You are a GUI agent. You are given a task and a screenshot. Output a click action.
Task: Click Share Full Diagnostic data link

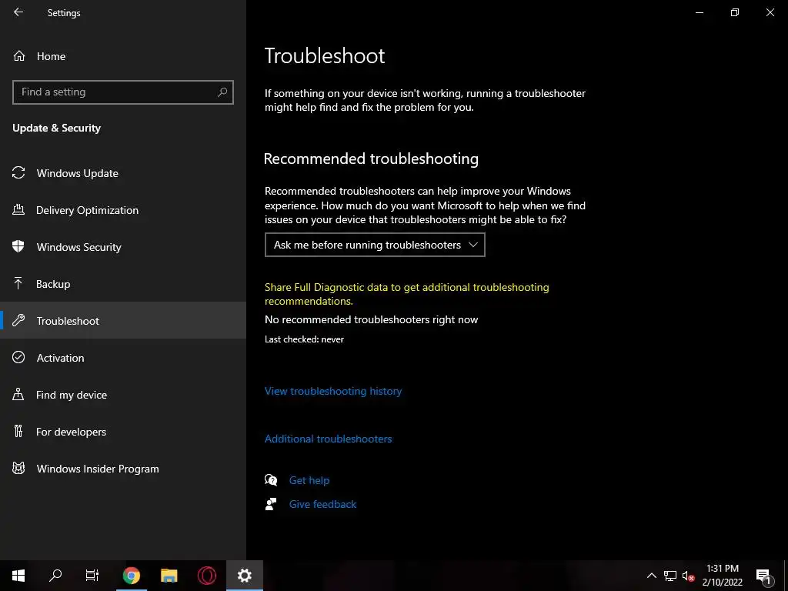(x=406, y=294)
